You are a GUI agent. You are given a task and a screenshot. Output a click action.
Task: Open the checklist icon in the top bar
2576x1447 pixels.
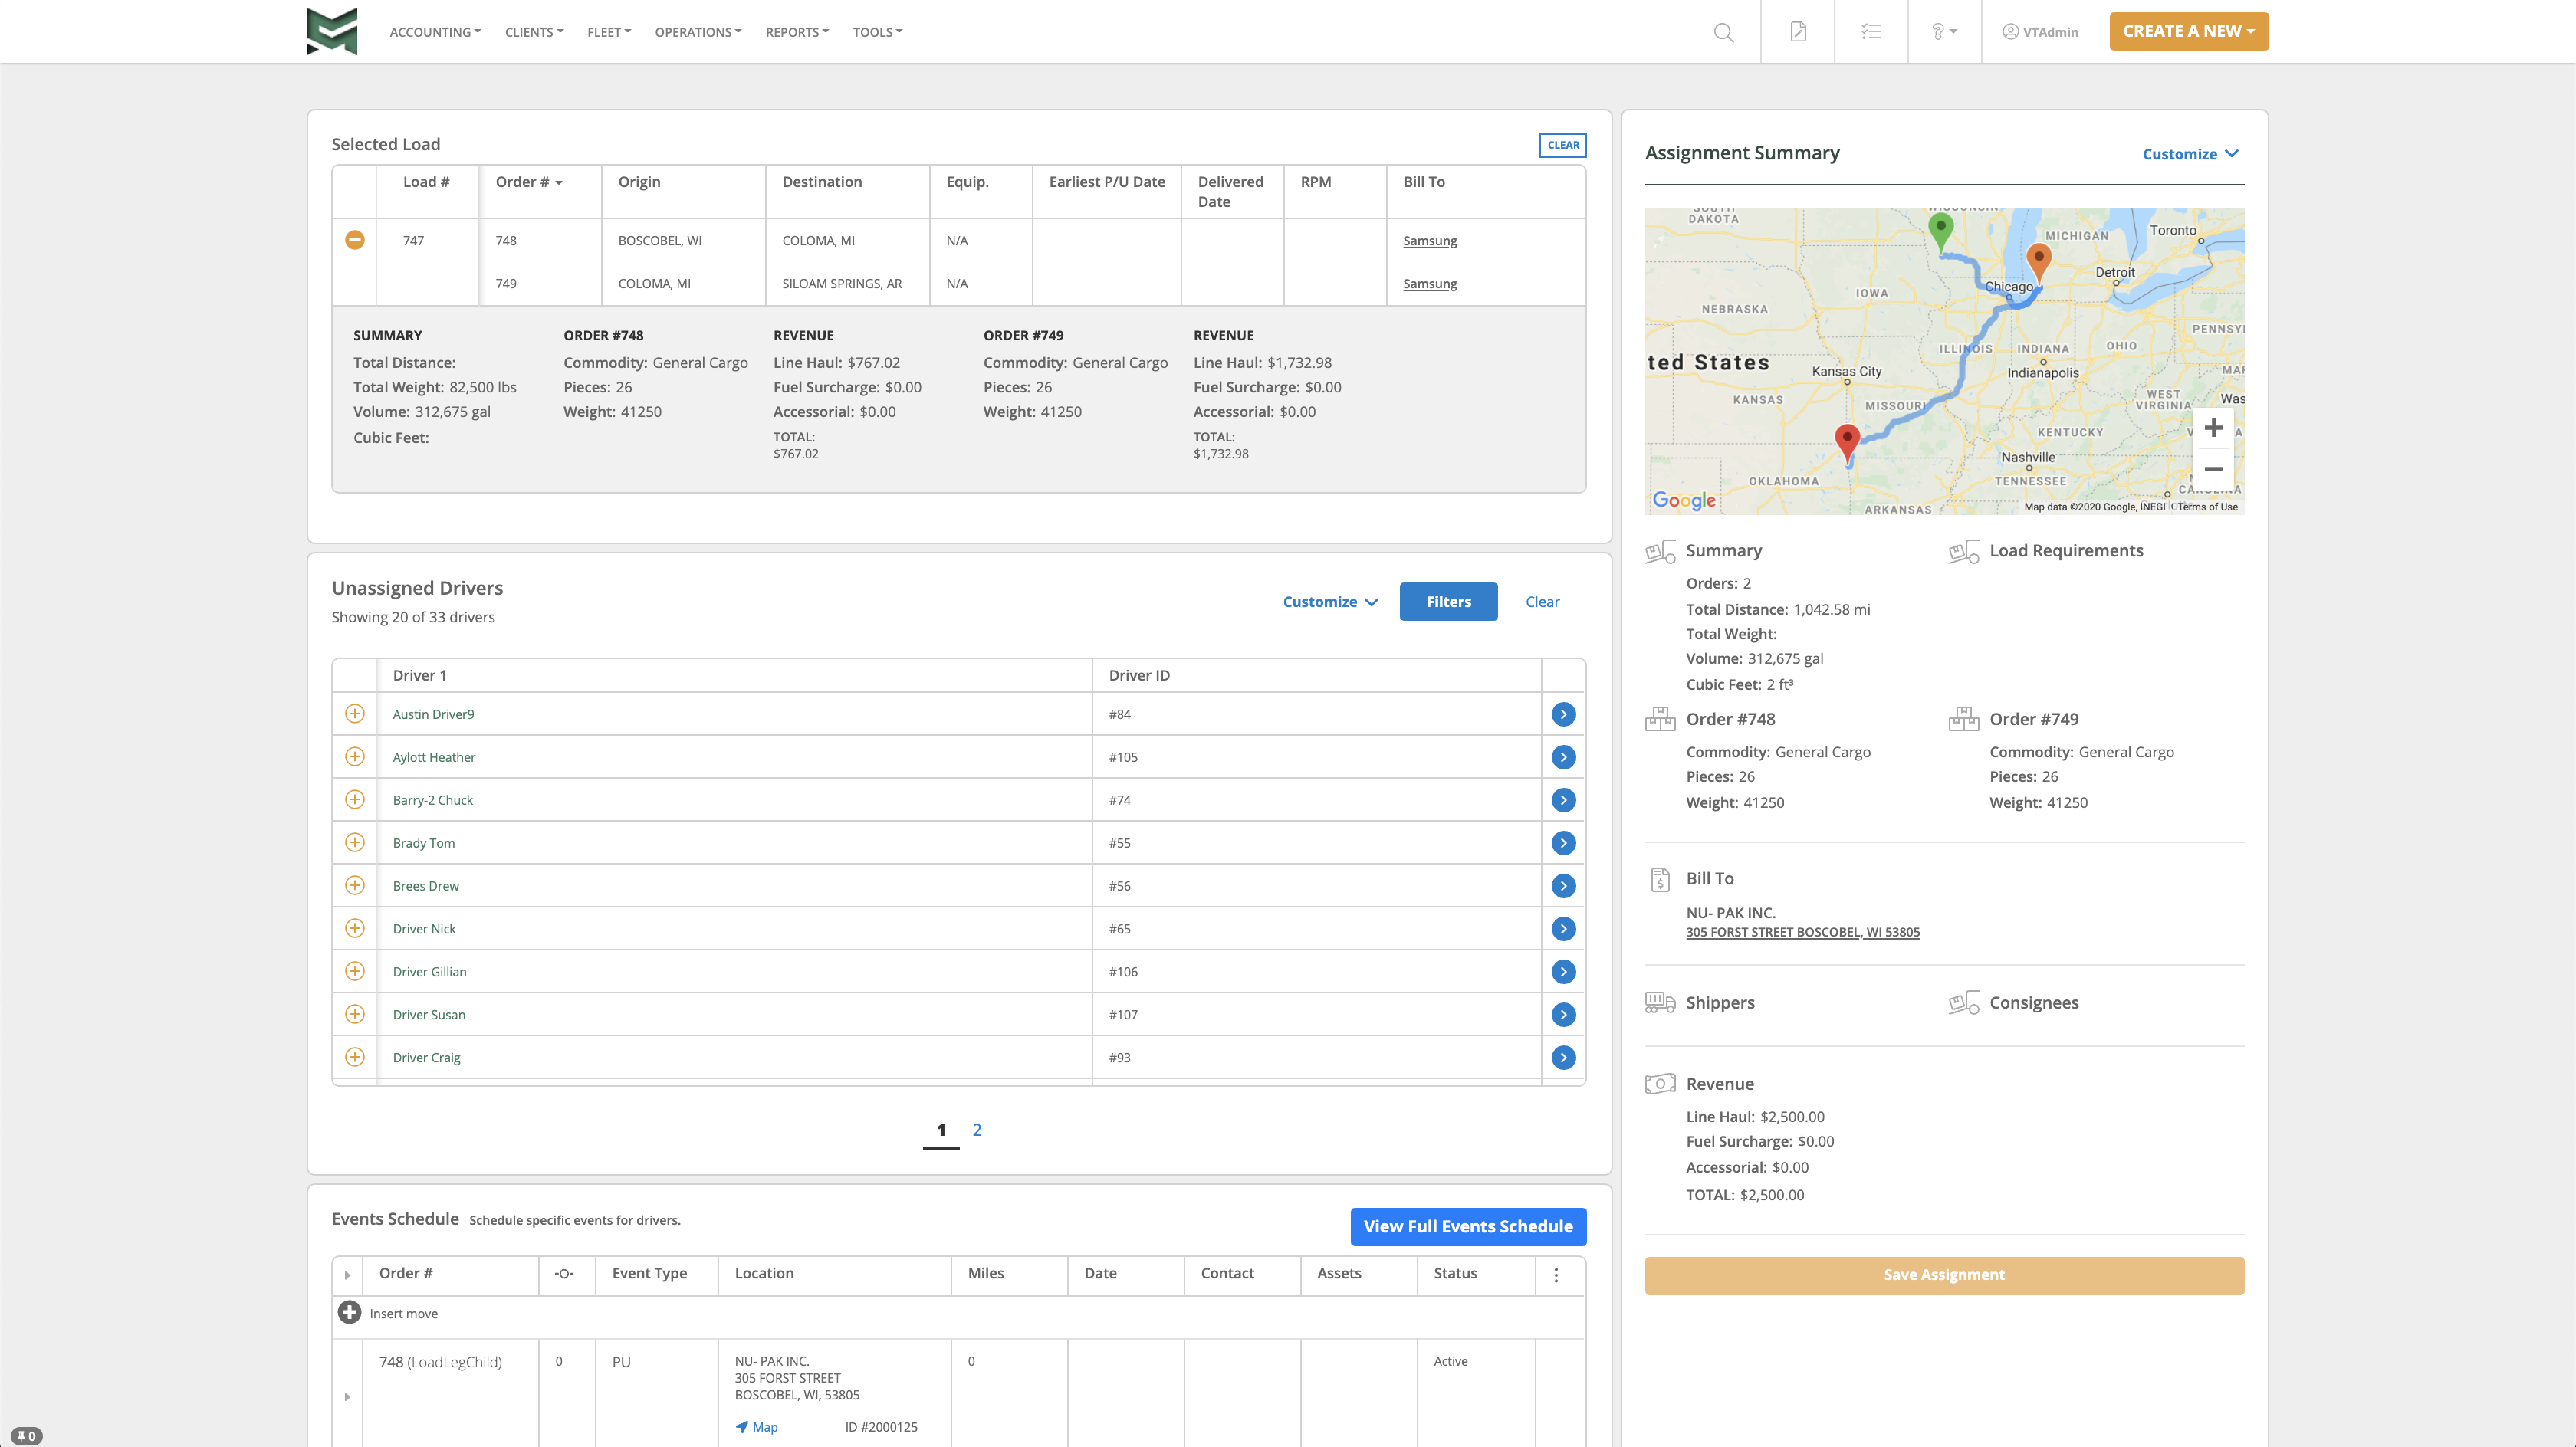pos(1870,31)
